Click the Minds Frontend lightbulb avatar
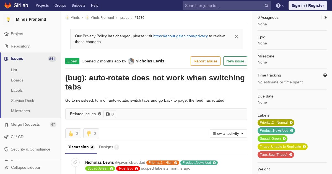The width and height of the screenshot is (332, 174). click(x=8, y=19)
